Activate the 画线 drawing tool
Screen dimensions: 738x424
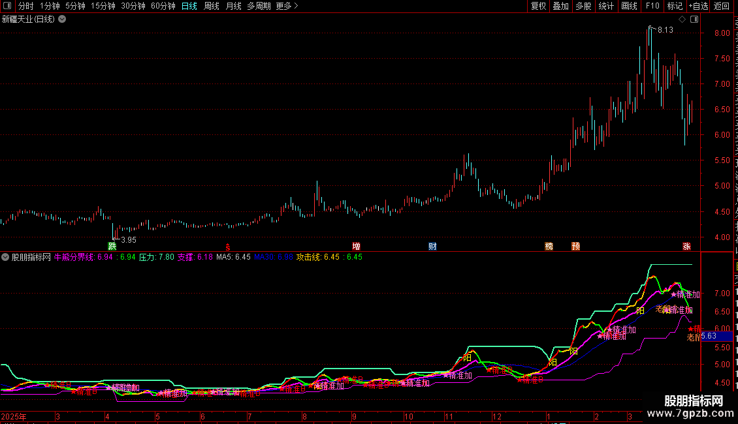(629, 6)
